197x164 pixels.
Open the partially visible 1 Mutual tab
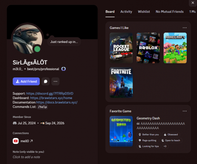click(193, 12)
